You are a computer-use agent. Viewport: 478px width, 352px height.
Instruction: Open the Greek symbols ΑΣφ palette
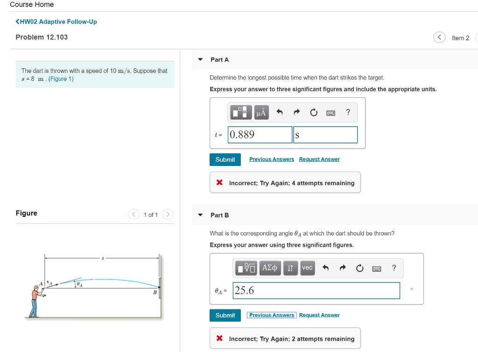pos(270,268)
